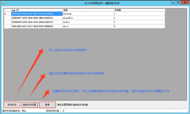The width and height of the screenshot is (190, 114).
Task: Click ebocj's instance count cell showing 0
Action: pyautogui.click(x=139, y=26)
